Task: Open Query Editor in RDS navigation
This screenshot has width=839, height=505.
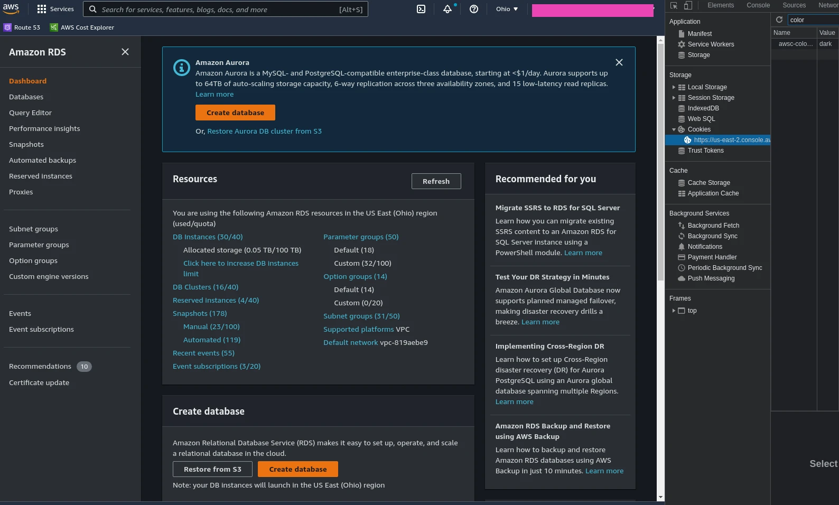Action: (x=31, y=113)
